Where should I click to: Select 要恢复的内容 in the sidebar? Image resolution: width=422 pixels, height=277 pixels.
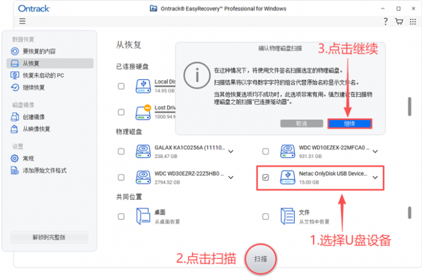tap(50, 51)
